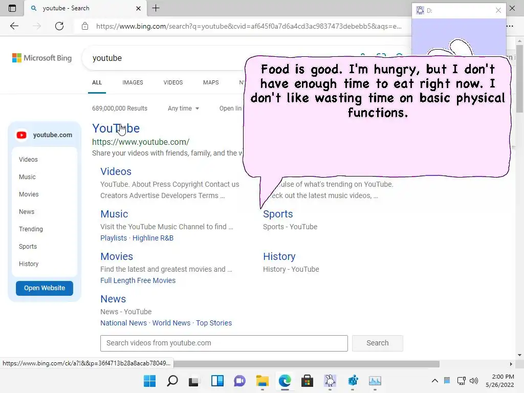The width and height of the screenshot is (524, 393).
Task: Select Movies in youtube.com sidebar
Action: click(x=29, y=194)
